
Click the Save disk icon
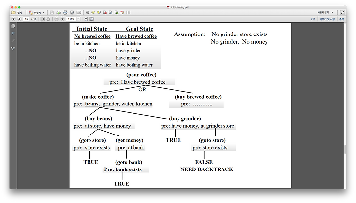52,13
